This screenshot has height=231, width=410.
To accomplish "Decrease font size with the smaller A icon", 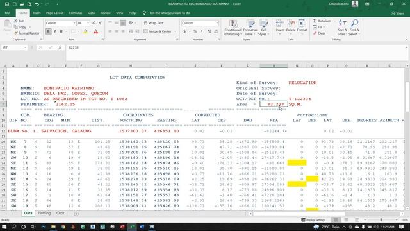I will point(100,23).
